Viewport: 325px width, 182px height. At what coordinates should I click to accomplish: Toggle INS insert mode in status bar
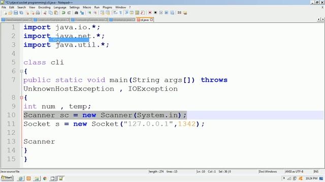click(316, 171)
